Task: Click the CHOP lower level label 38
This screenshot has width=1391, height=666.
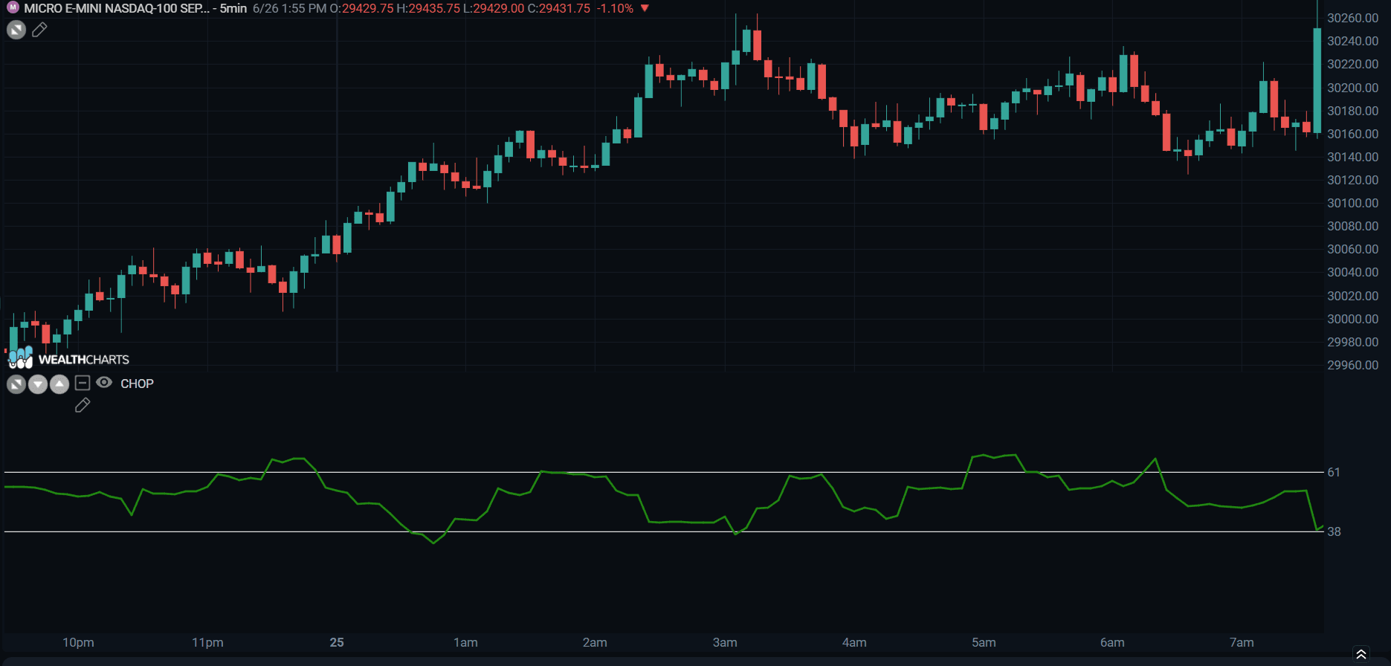Action: [x=1334, y=531]
